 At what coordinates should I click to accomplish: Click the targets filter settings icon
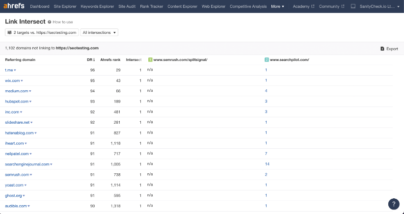click(x=9, y=32)
